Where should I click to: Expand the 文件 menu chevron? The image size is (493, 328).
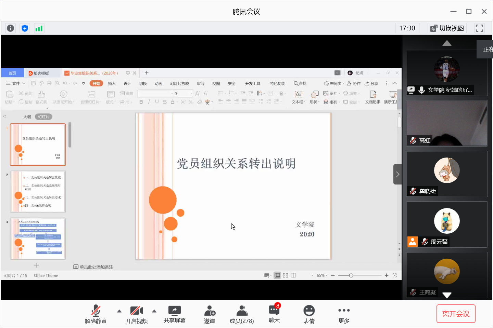pos(24,83)
